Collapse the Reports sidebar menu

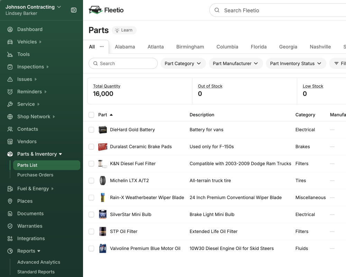pyautogui.click(x=39, y=251)
